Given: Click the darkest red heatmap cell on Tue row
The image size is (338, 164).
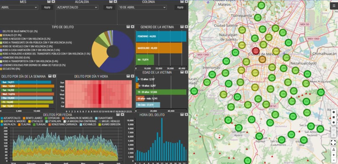Looking at the screenshot, I should click(100, 91).
